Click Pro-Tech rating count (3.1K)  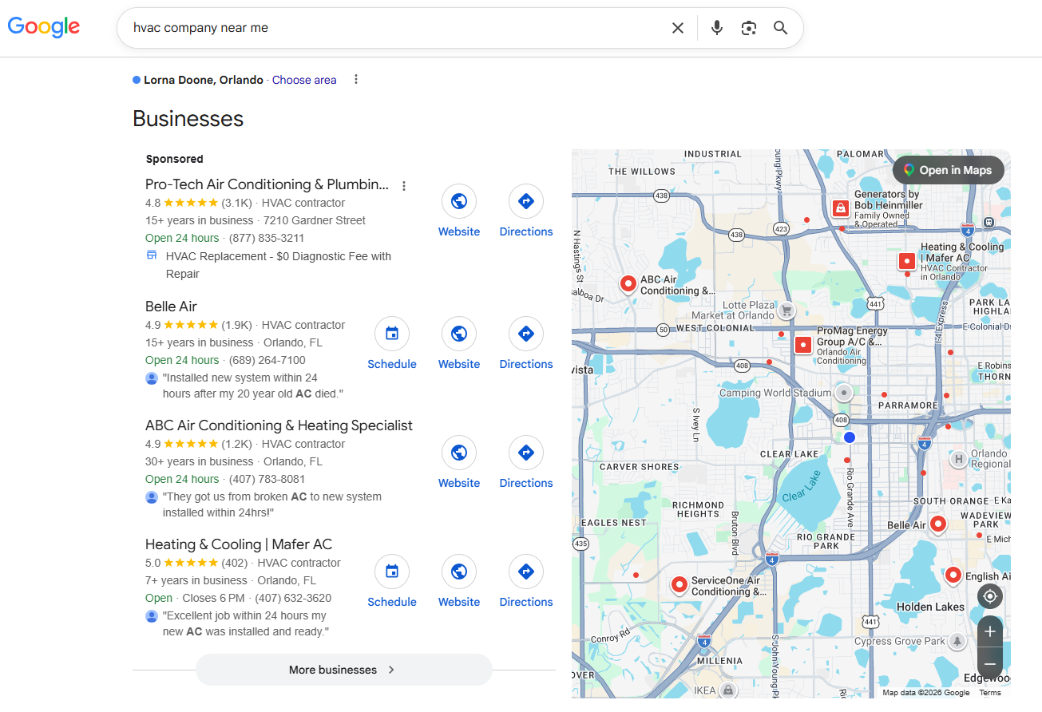(x=237, y=203)
